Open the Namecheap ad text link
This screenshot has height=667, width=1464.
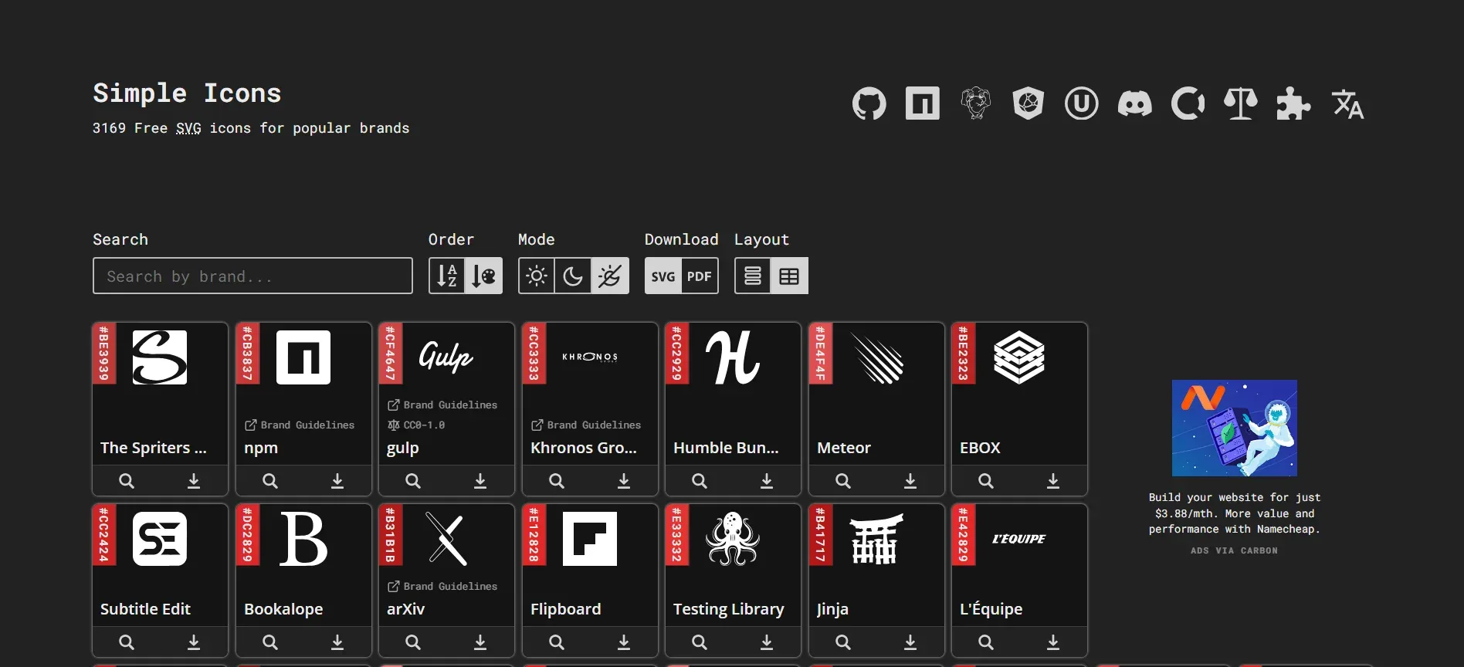1235,513
